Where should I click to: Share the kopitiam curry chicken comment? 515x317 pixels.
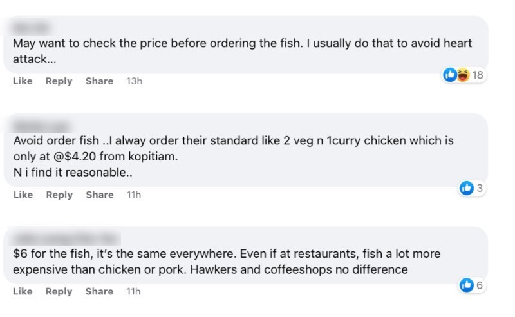[x=99, y=195]
